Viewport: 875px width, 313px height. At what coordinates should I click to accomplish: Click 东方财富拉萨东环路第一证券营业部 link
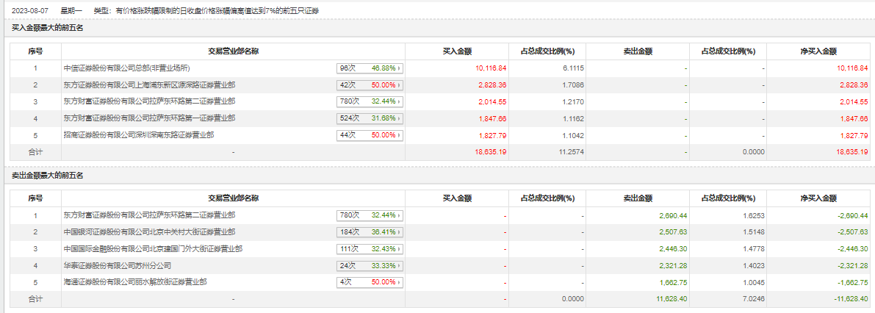coord(149,118)
